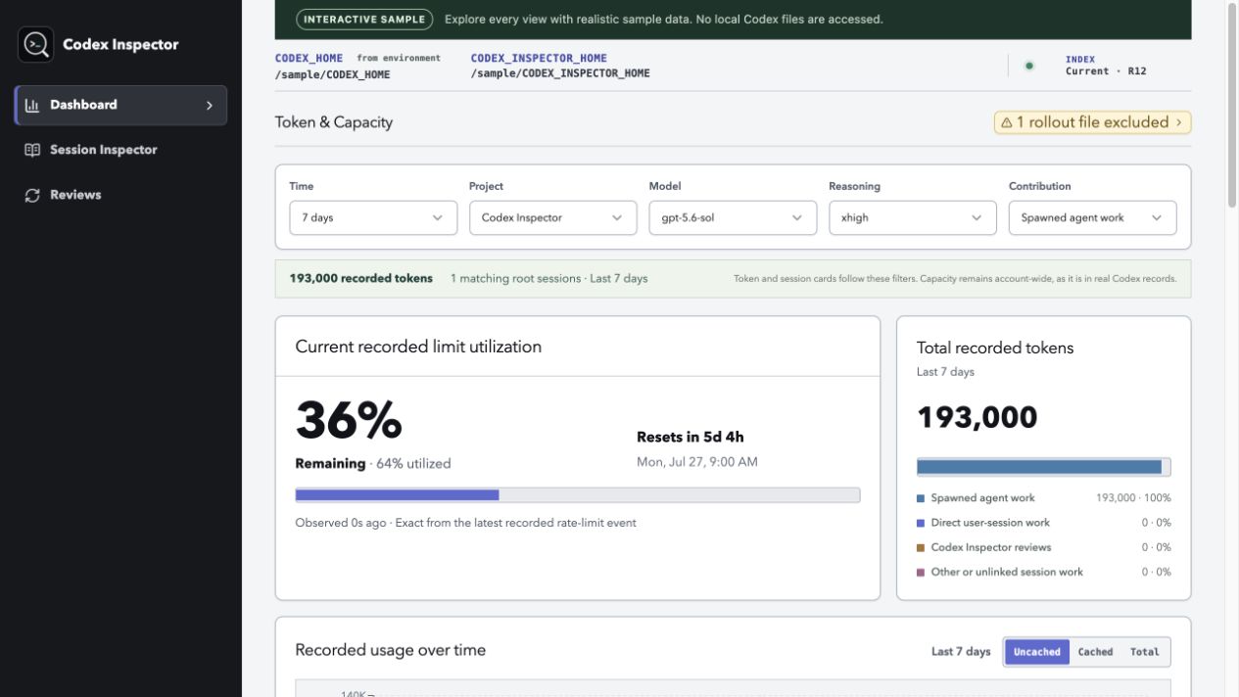Screen dimensions: 1239x697
Task: Open the Time dropdown set to 7 days
Action: [373, 217]
